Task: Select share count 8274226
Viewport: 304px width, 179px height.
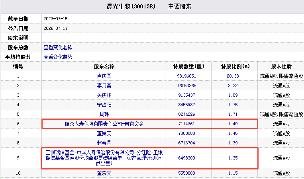Action: pos(186,114)
